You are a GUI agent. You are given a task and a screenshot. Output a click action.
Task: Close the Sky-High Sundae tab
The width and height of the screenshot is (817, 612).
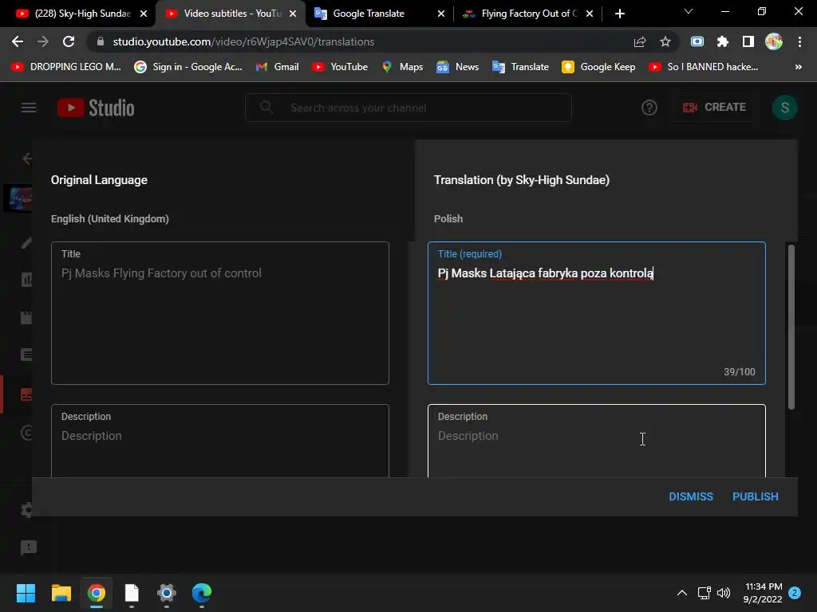(x=144, y=14)
